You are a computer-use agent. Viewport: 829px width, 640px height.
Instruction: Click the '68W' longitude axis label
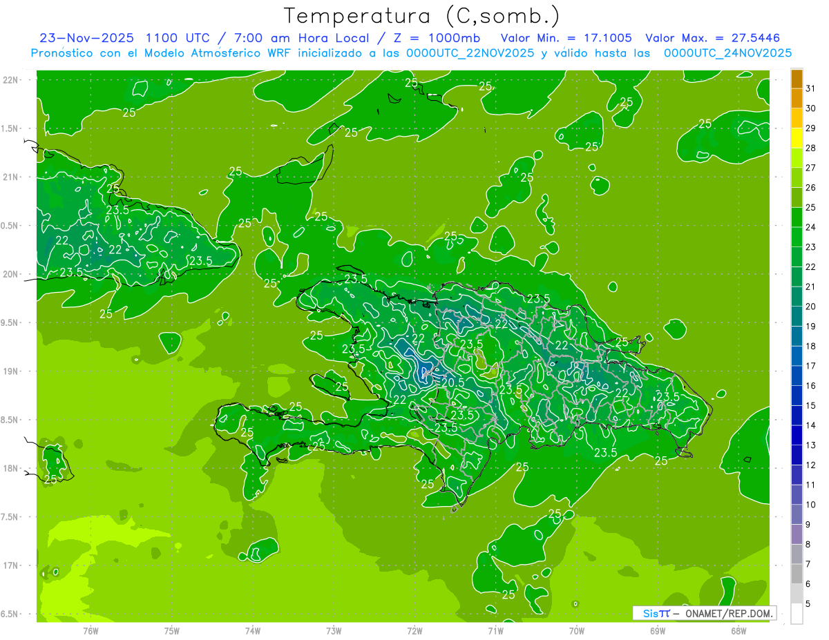click(739, 630)
